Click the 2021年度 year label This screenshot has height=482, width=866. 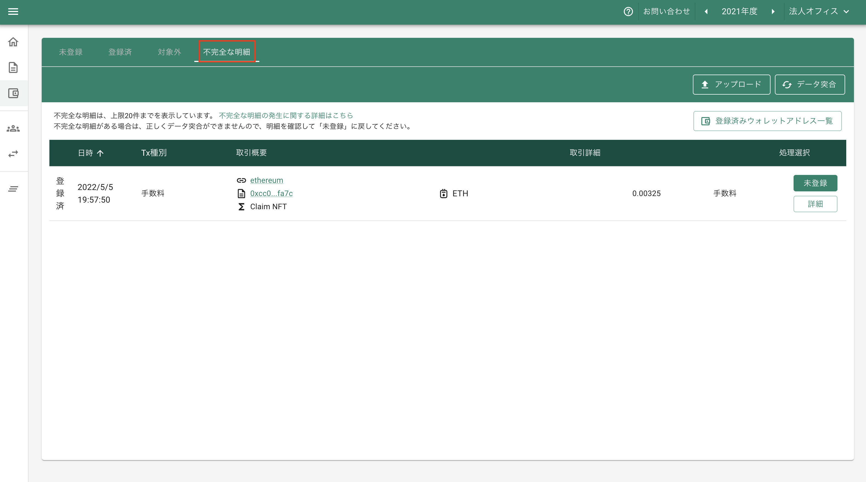point(739,12)
